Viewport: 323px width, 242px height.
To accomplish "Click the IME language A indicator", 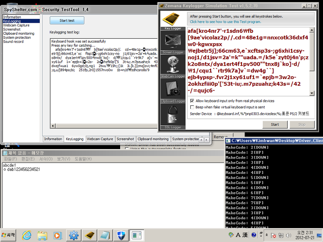I will coord(238,235).
